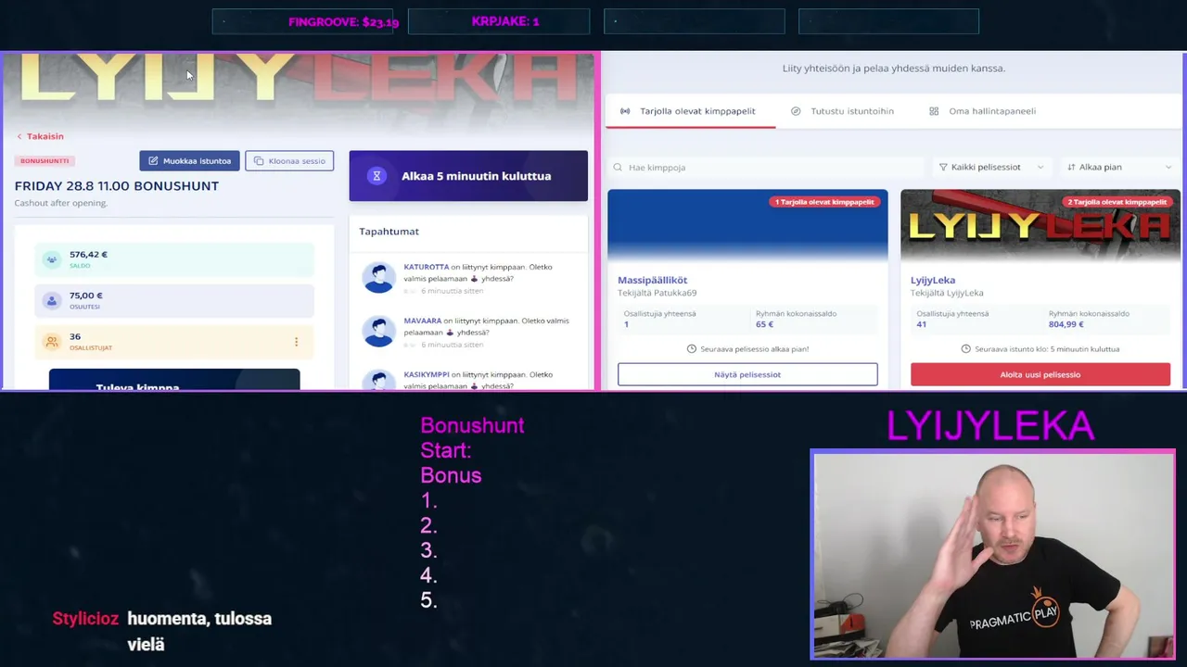This screenshot has width=1187, height=667.
Task: Click the LyijyLeka group title
Action: 933,280
